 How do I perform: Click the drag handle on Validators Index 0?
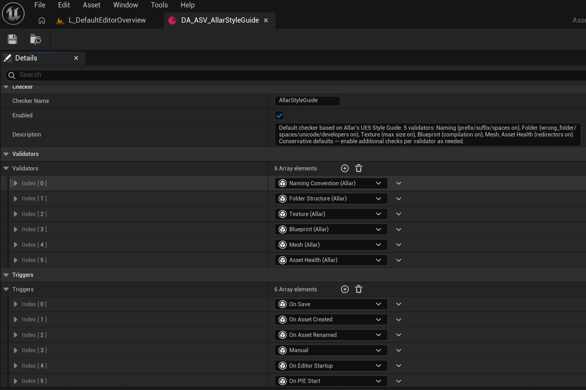click(11, 183)
